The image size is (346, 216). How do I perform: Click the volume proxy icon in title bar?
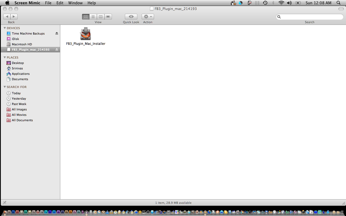click(x=152, y=9)
